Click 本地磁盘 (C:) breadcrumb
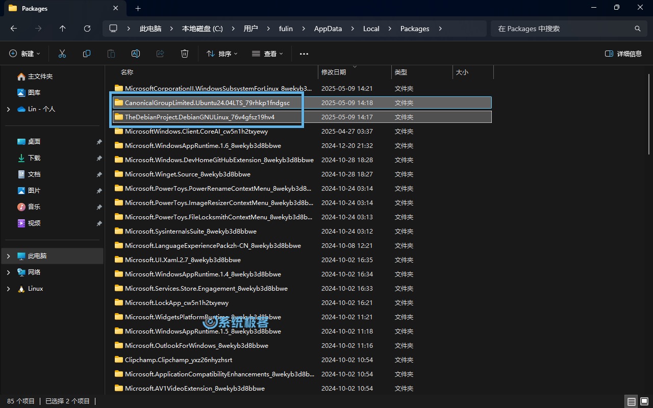653x408 pixels. 203,29
